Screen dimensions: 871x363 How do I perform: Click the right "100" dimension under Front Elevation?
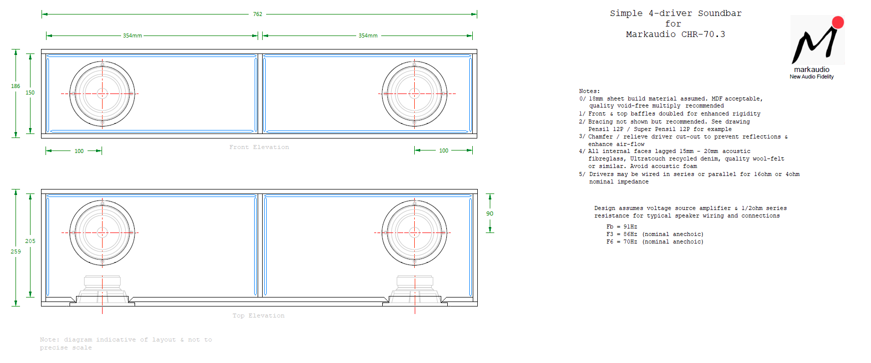[444, 150]
